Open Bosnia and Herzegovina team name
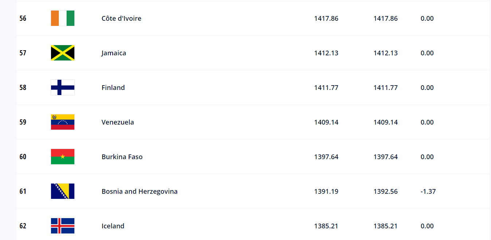This screenshot has height=240, width=491. point(140,192)
